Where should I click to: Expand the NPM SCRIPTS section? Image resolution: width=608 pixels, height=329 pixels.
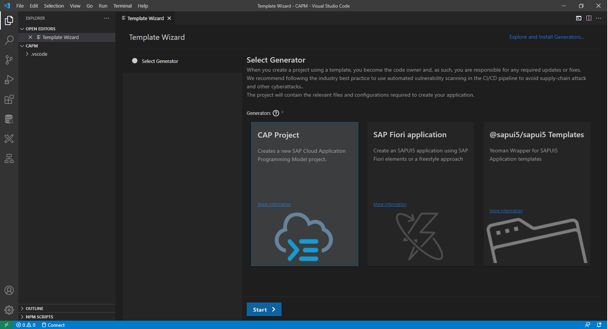point(39,317)
